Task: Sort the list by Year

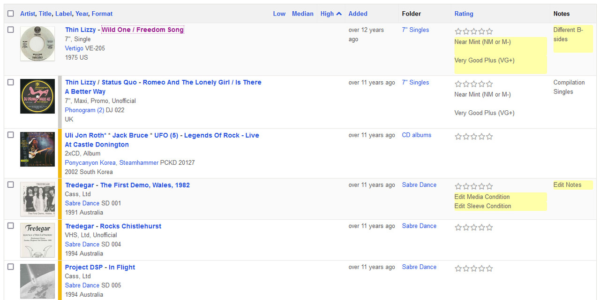Action: (x=82, y=14)
